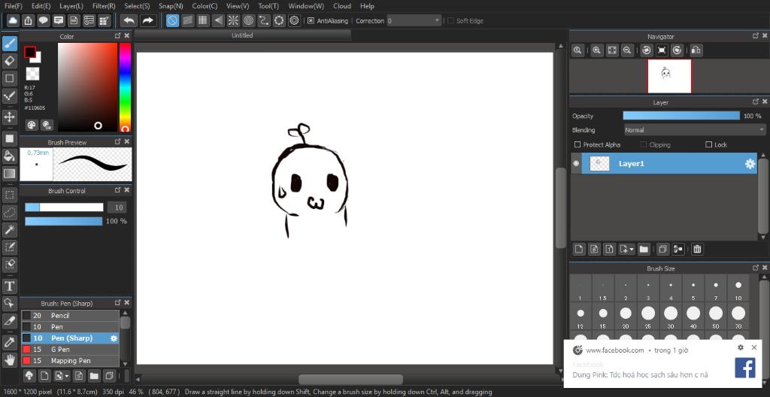
Task: Click the Redo arrow in toolbar
Action: coord(147,20)
